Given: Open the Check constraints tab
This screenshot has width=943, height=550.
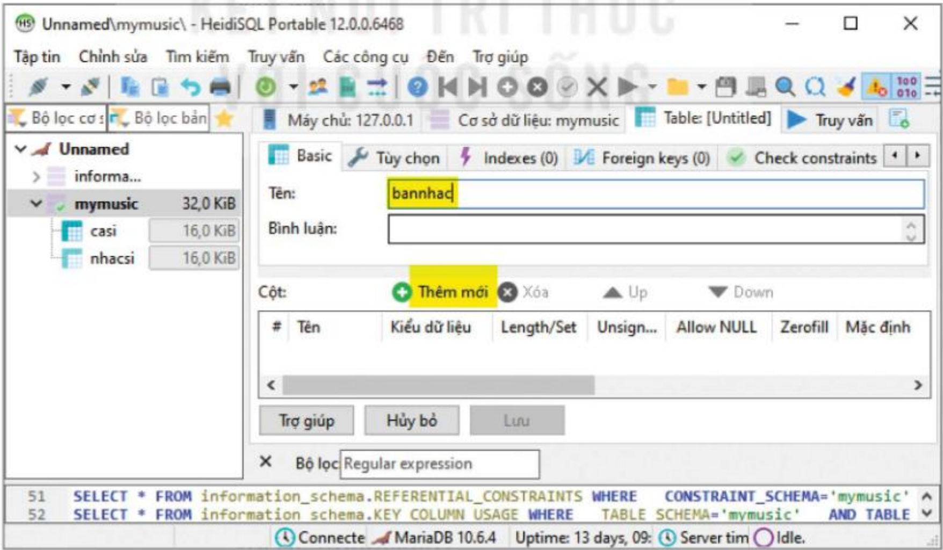Looking at the screenshot, I should click(x=801, y=158).
